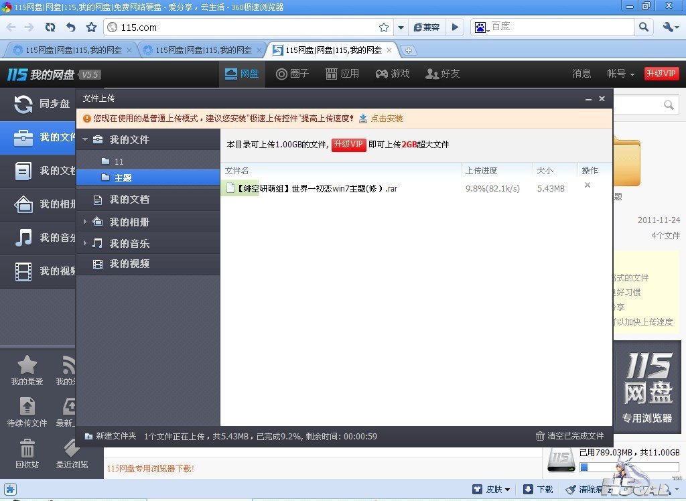Click the 上传进度 column header
Image resolution: width=686 pixels, height=501 pixels.
[481, 171]
